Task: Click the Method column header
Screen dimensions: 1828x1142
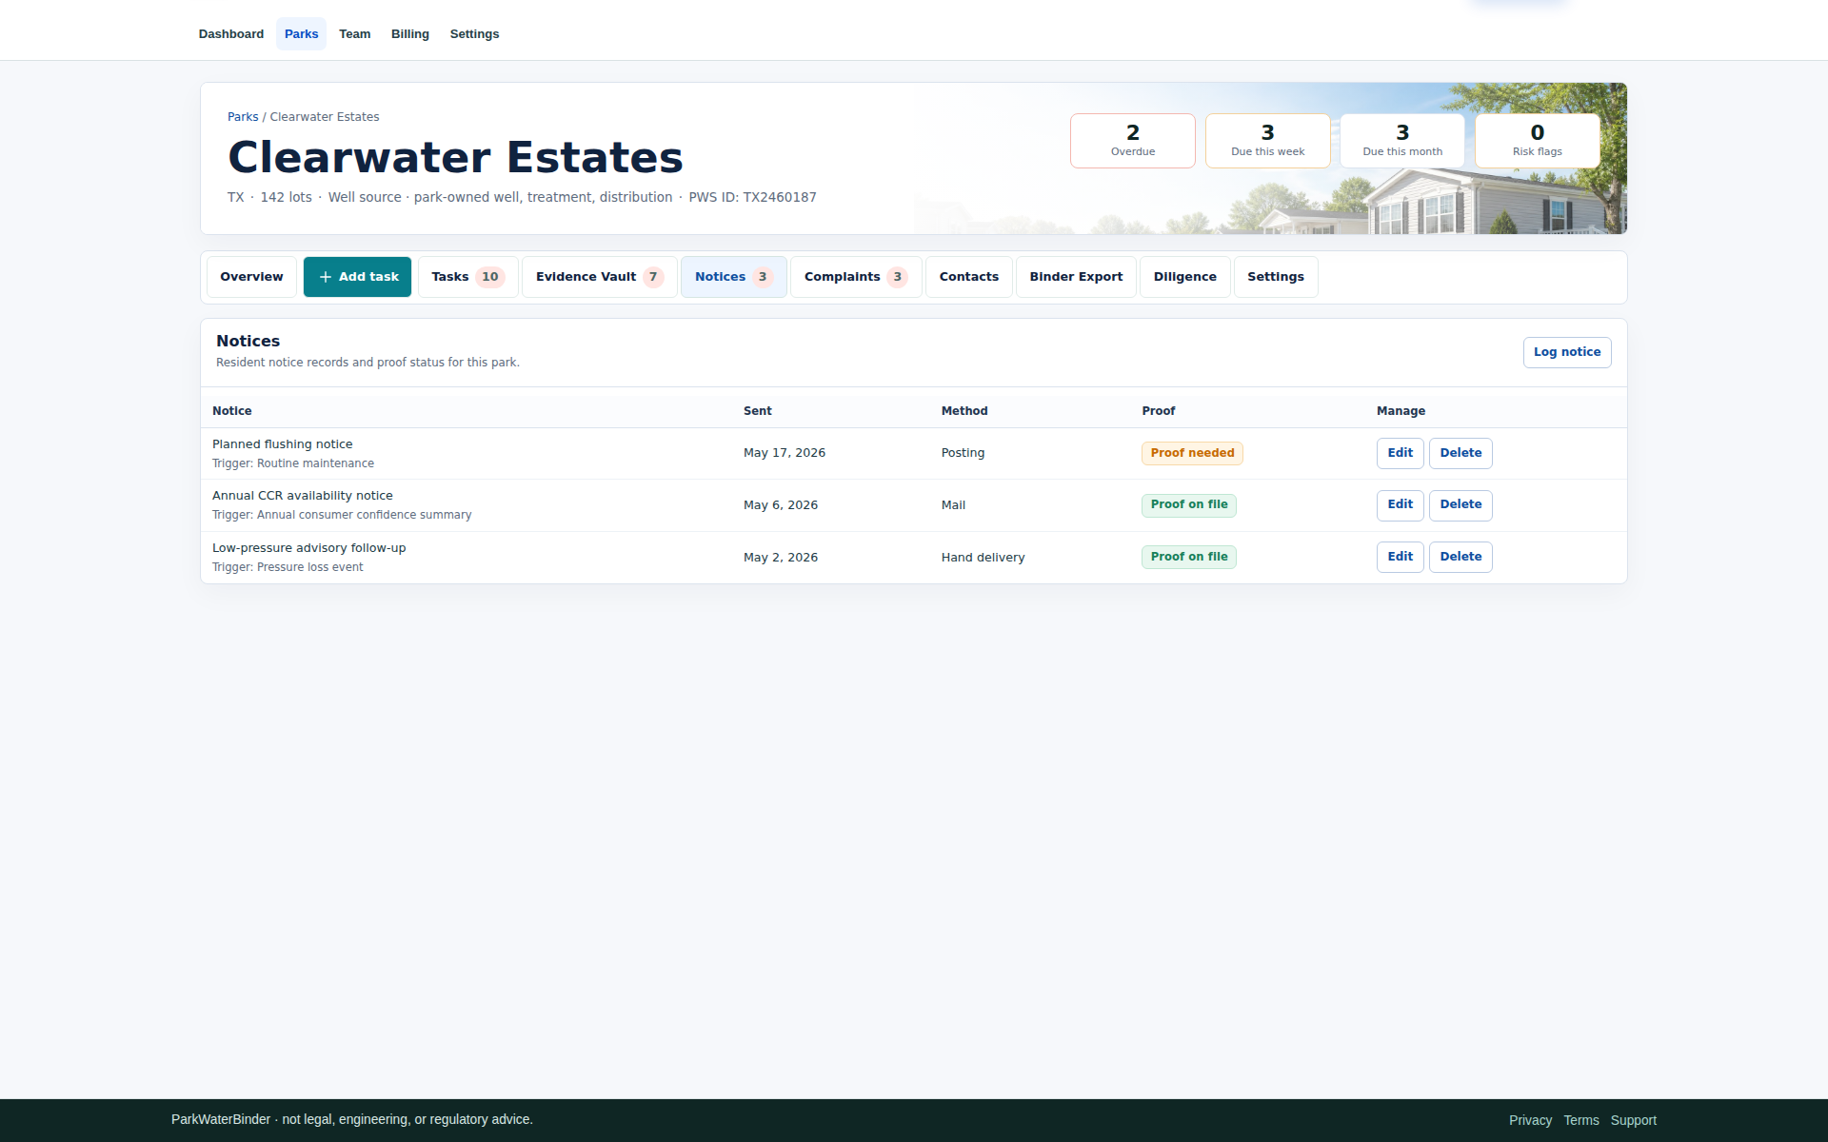Action: pyautogui.click(x=964, y=411)
